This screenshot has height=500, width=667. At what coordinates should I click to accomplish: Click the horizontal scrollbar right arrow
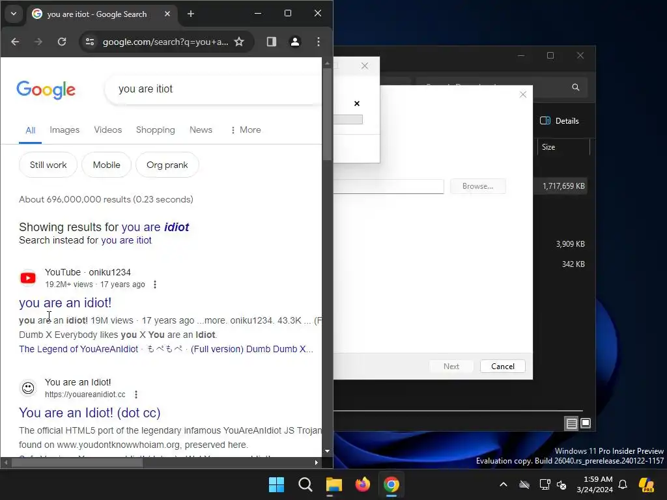point(317,463)
